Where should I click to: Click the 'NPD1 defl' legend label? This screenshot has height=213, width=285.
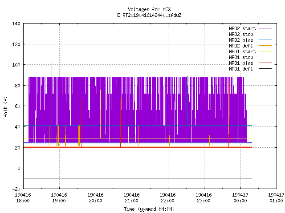[241, 69]
